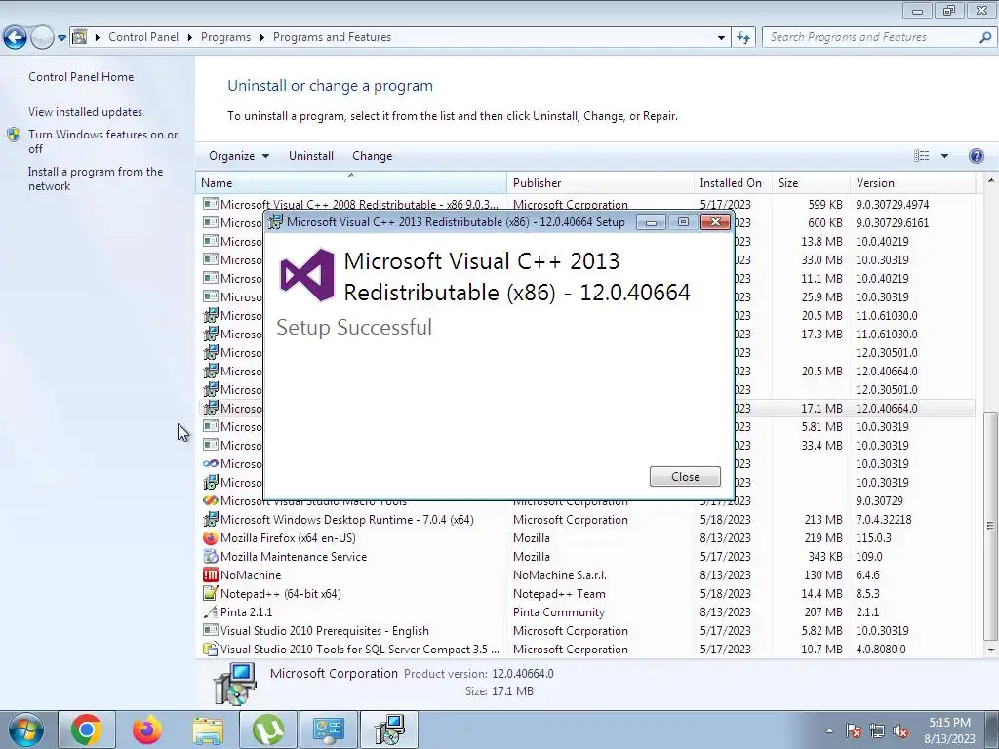This screenshot has width=999, height=749.
Task: Open recent pages dropdown arrow
Action: click(x=61, y=38)
